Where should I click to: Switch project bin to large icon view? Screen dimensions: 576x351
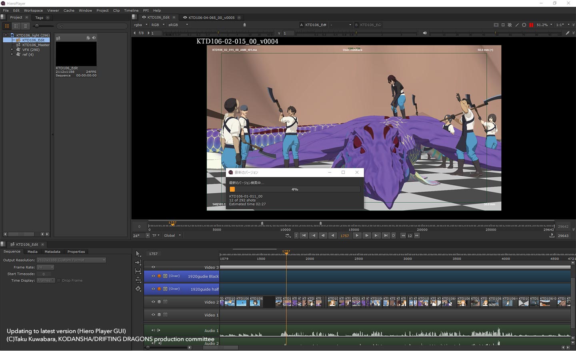pyautogui.click(x=7, y=26)
